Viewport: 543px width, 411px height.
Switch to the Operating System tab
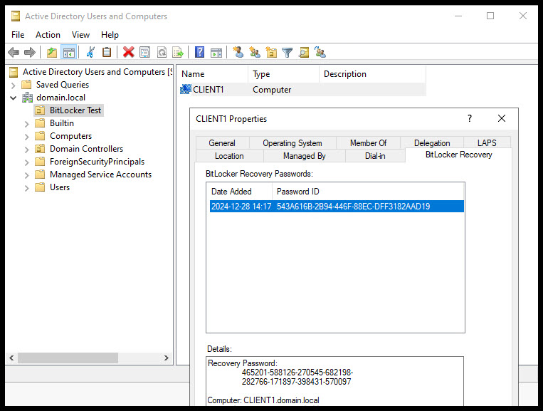(x=292, y=142)
